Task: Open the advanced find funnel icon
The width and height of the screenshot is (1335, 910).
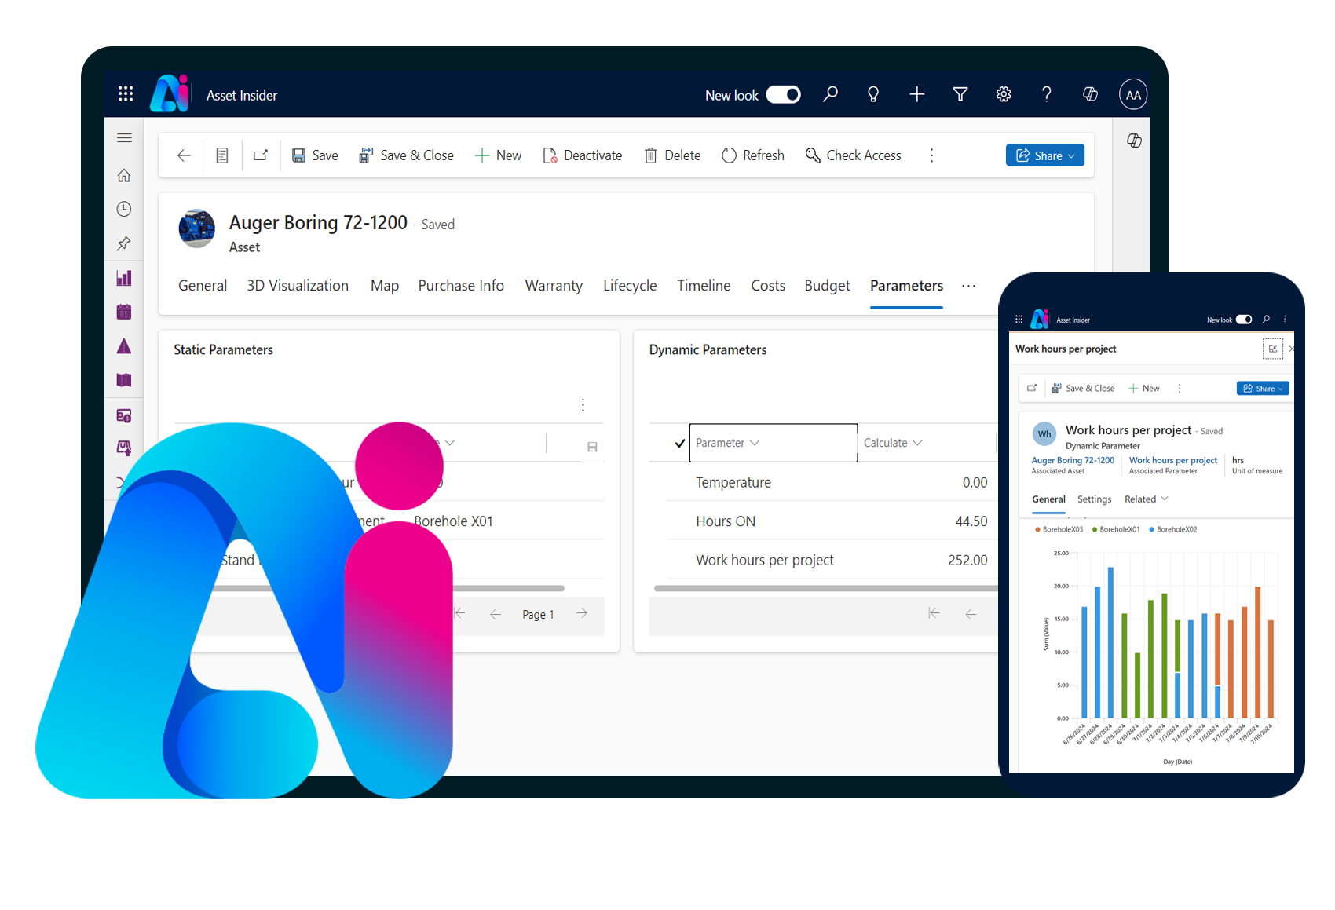Action: (x=960, y=94)
